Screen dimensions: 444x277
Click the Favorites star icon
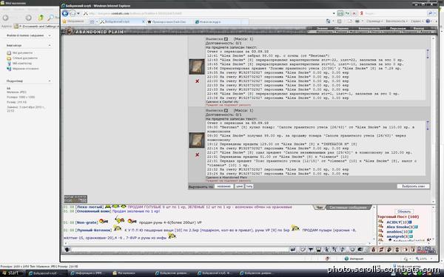64,21
